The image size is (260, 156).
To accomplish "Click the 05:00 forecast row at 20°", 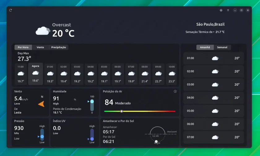I will pos(213,111).
